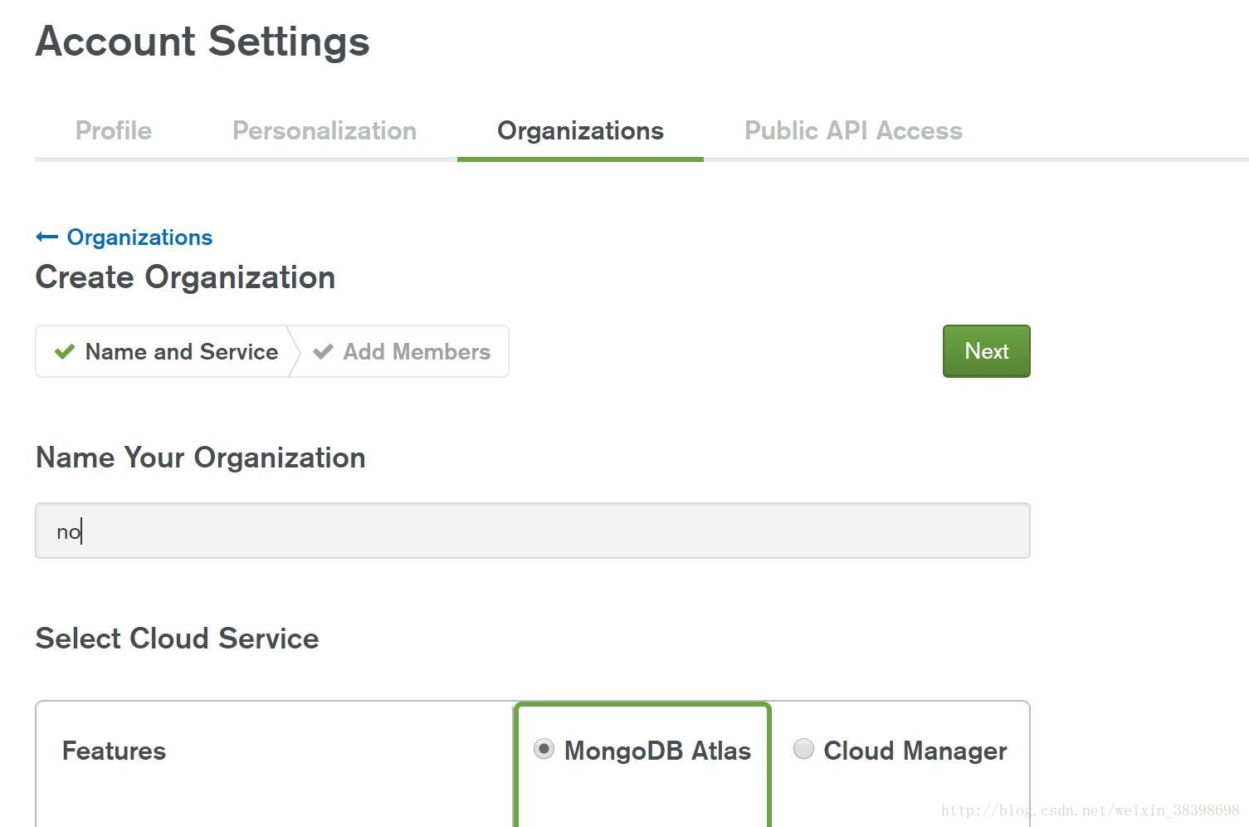Screen dimensions: 1249x827
Task: Open the Profile tab
Action: (x=114, y=131)
